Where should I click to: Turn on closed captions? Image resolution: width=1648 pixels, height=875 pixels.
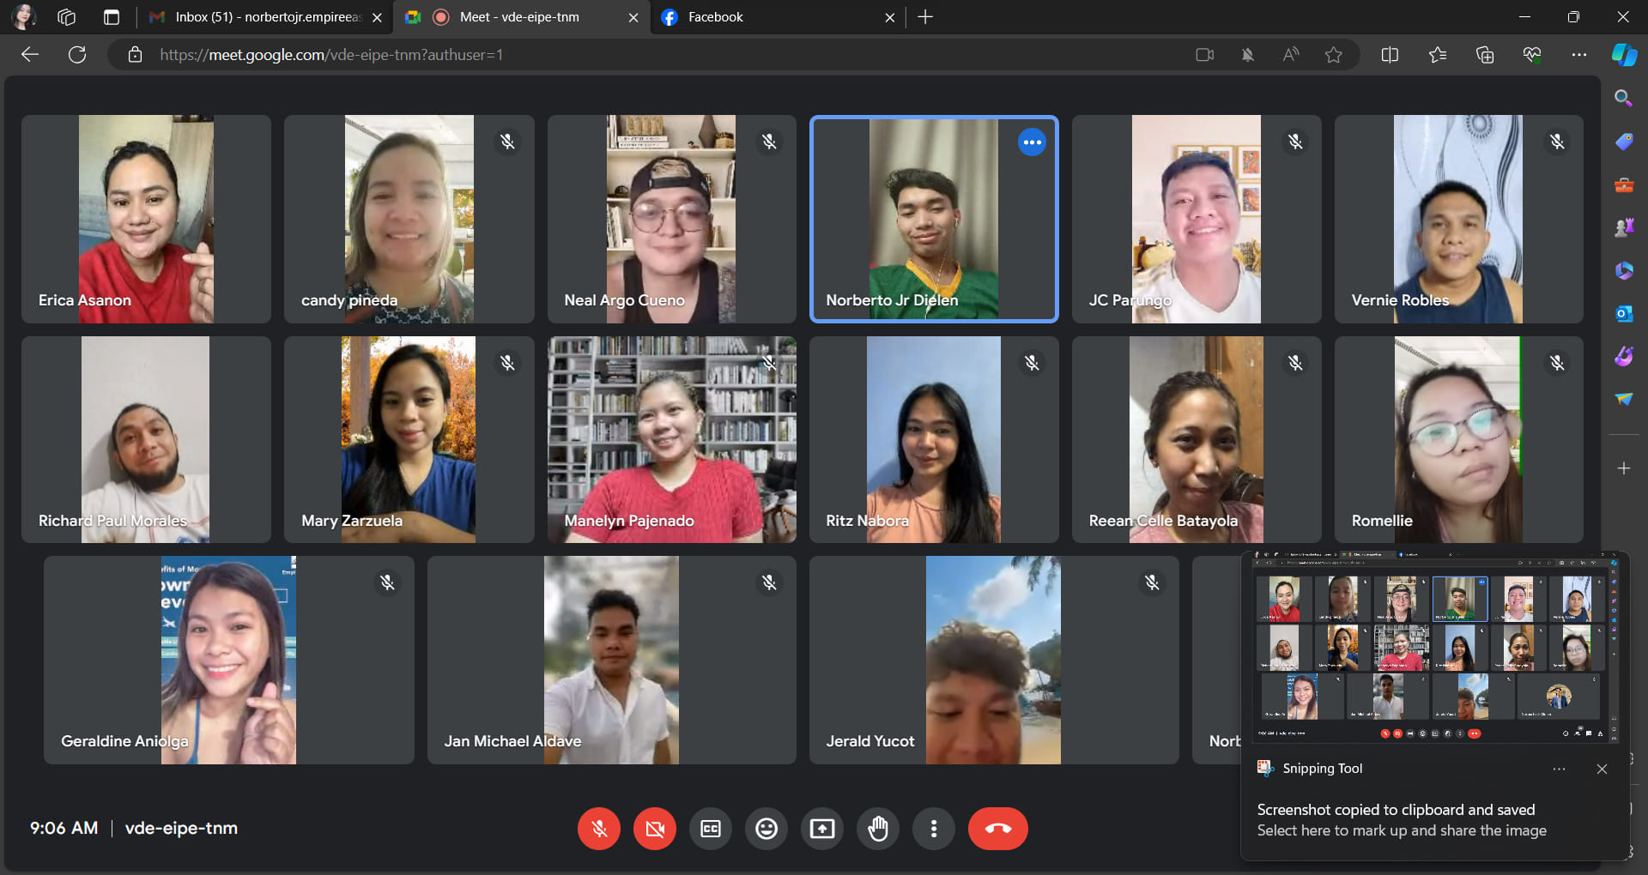point(711,829)
